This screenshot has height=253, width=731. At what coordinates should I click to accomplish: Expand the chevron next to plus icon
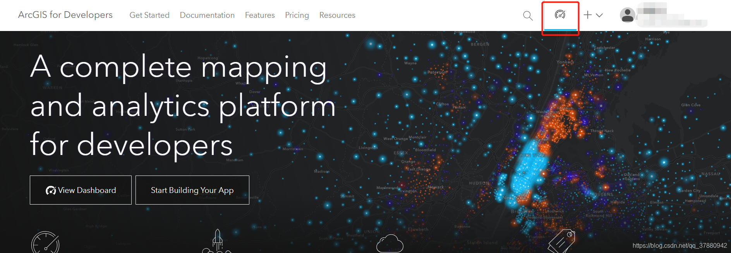click(x=599, y=15)
